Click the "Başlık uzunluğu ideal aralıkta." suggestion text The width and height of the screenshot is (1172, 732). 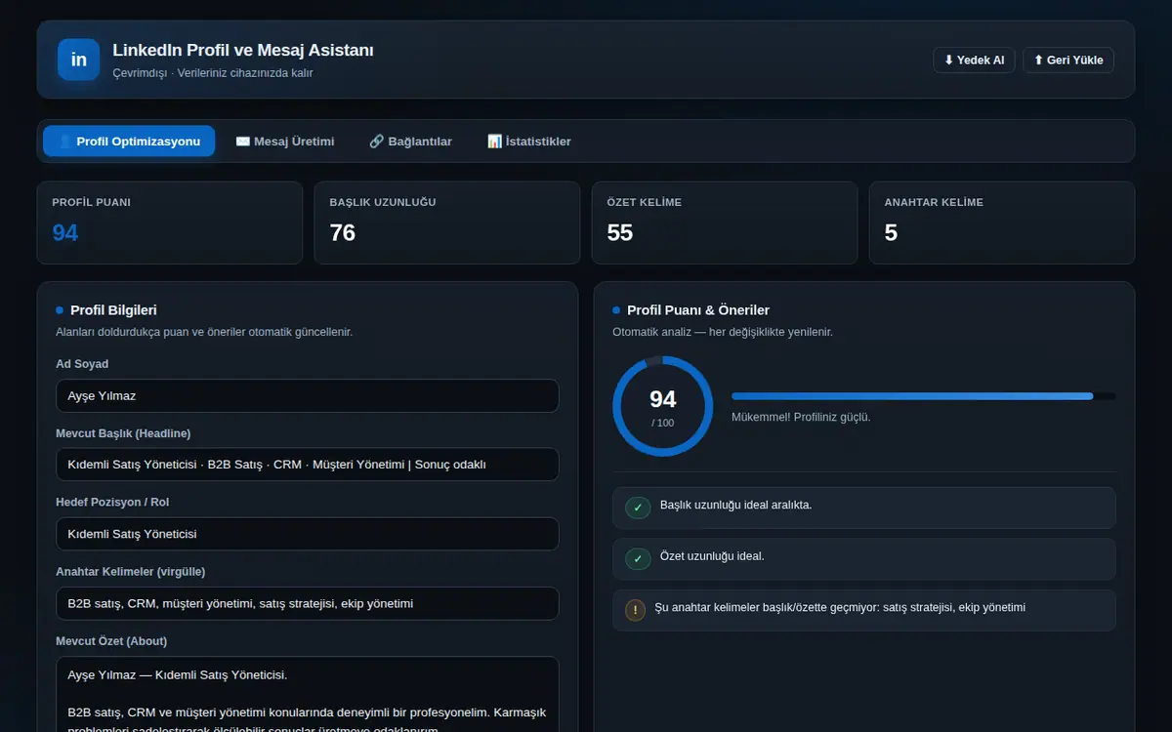[735, 506]
